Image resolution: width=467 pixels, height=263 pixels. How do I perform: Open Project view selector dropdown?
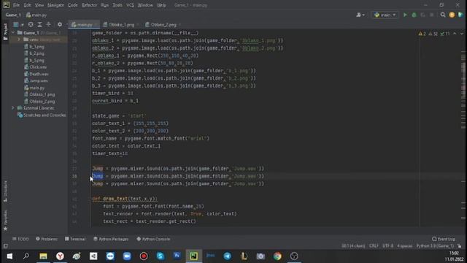click(18, 24)
